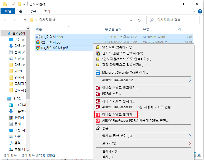Select 즐겨찾기 in the navigation pane

point(19,33)
